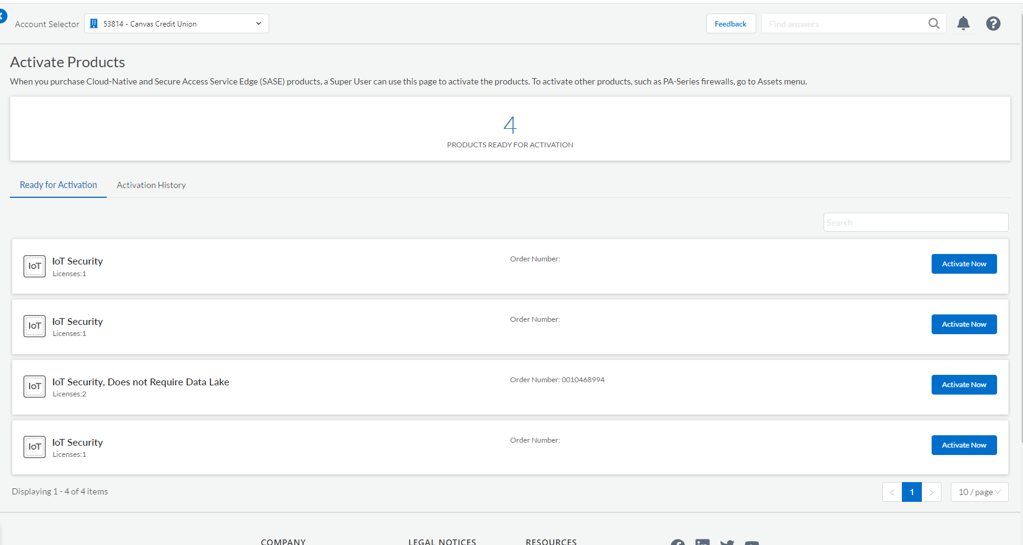
Task: Click Activate Now on first IoT Security
Action: [964, 264]
